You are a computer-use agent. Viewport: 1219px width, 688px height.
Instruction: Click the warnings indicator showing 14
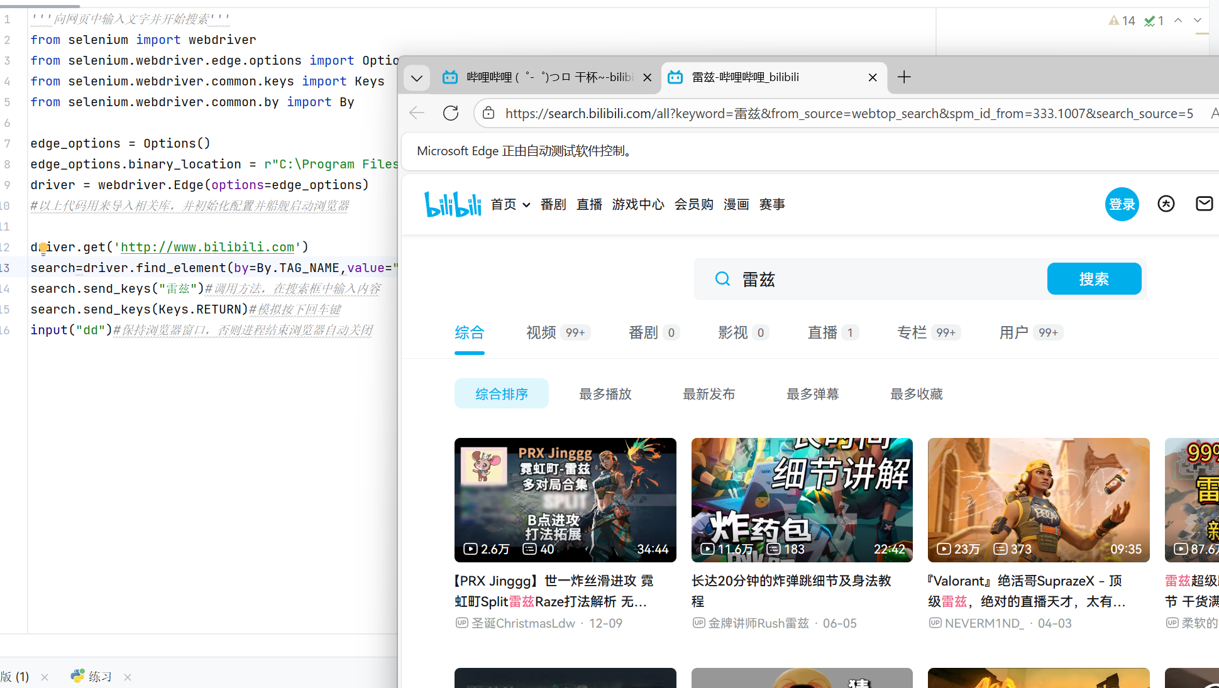[x=1122, y=21]
